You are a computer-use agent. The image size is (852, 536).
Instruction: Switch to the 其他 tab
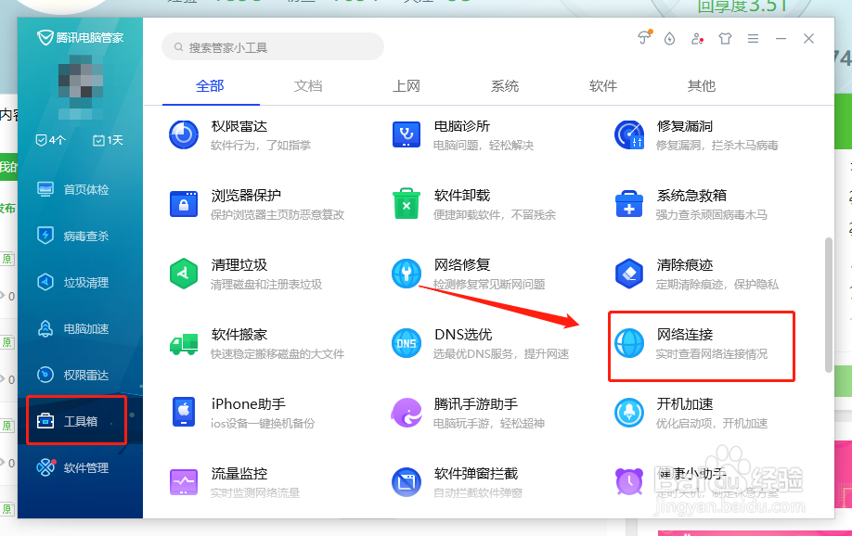click(702, 86)
